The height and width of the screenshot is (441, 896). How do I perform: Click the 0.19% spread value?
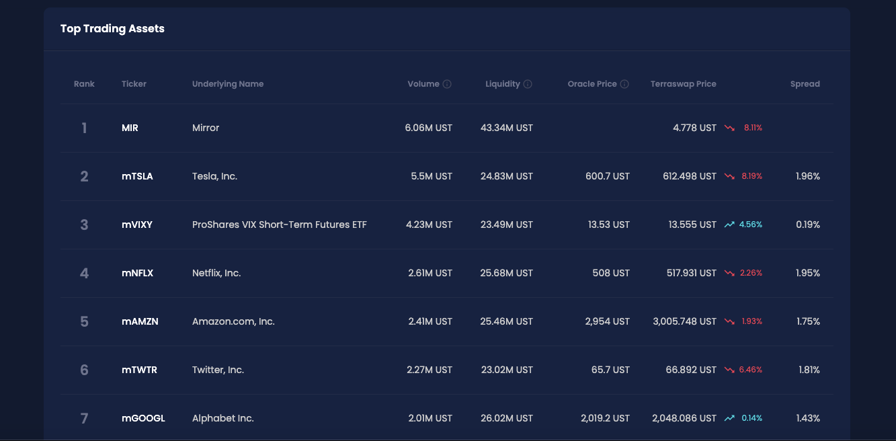[x=808, y=225]
